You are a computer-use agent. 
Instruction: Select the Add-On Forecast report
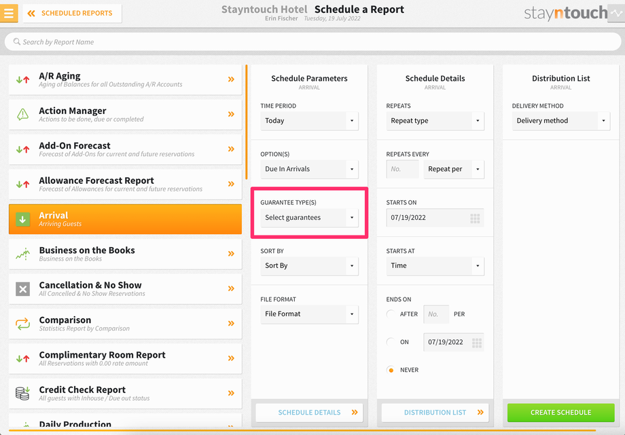[125, 149]
